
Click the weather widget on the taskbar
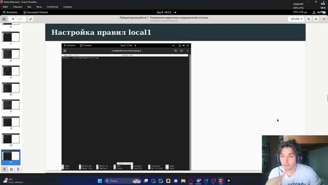click(x=13, y=180)
